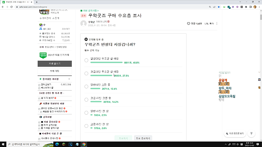Open the Chrome profile avatar
Screen dimensions: 262x147
click(x=255, y=7)
